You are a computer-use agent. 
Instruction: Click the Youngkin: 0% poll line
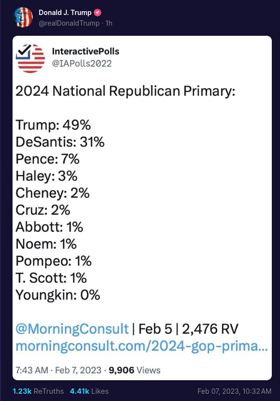click(x=57, y=295)
